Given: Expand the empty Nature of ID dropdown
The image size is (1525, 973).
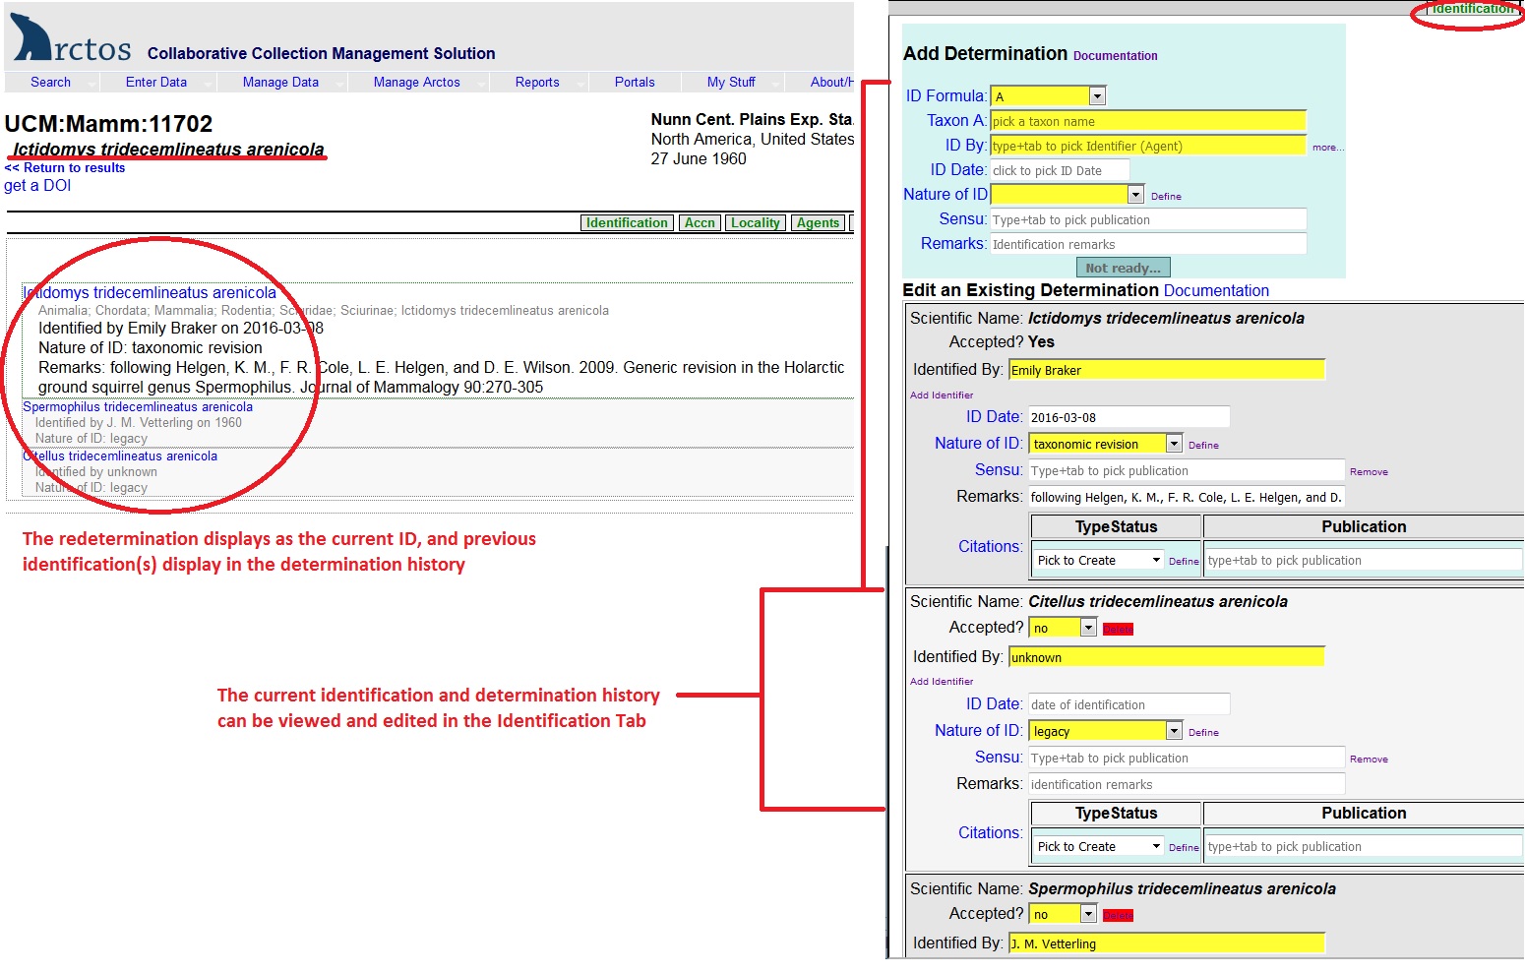Looking at the screenshot, I should [1067, 195].
